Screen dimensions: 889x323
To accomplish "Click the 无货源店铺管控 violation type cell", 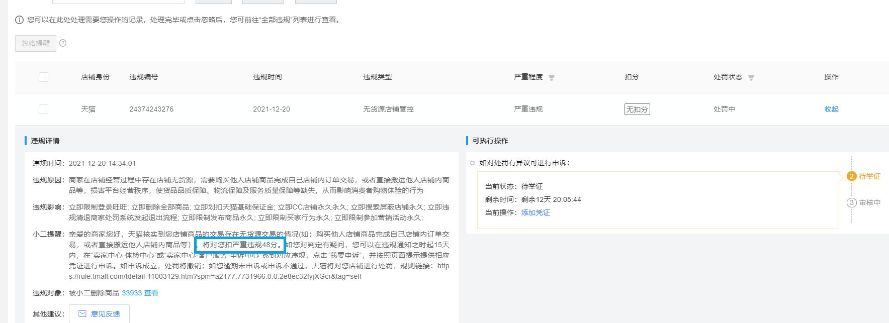I will 388,109.
